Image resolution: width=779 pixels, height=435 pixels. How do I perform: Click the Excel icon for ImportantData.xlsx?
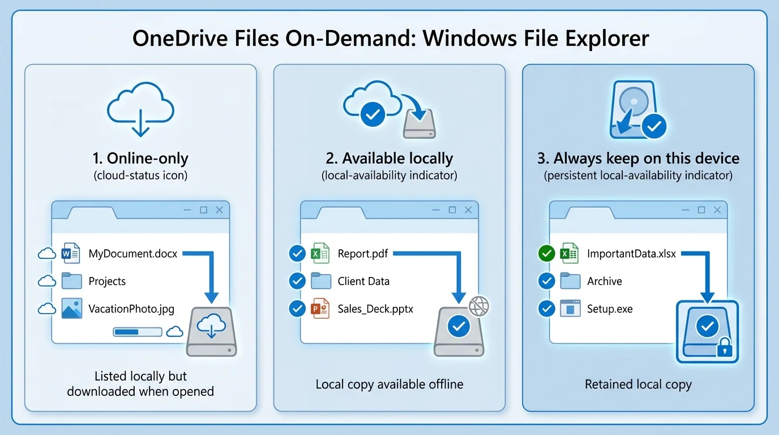[570, 253]
